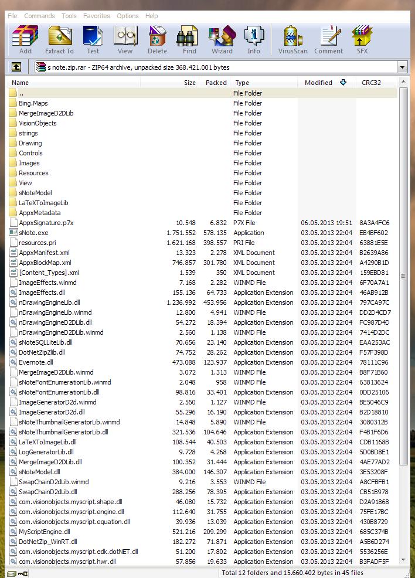The image size is (415, 578).
Task: Click the RAR archive icon in address bar
Action: tap(40, 67)
